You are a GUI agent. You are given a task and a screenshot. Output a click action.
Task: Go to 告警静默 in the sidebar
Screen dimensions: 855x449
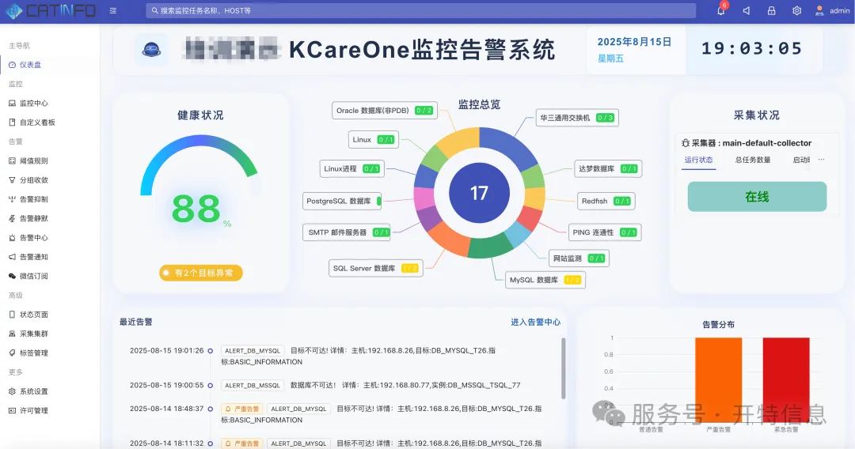[x=33, y=218]
